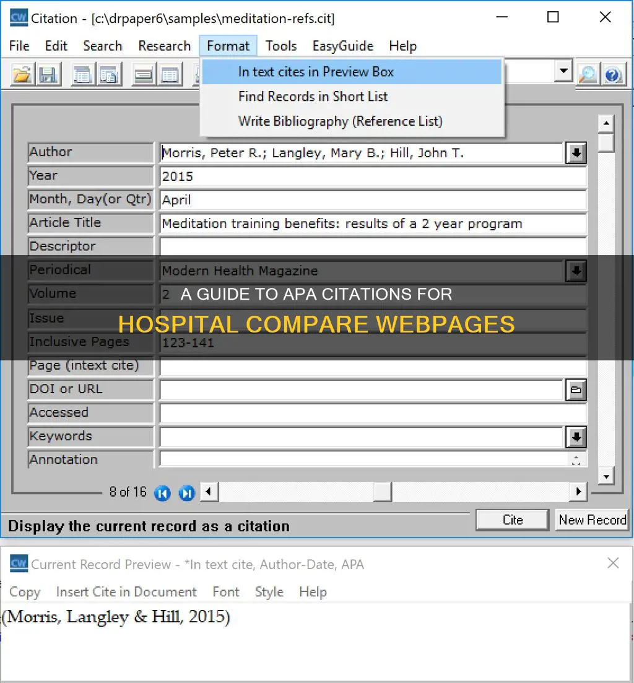Click the empty DOI or URL field
634x683 pixels.
tap(362, 389)
